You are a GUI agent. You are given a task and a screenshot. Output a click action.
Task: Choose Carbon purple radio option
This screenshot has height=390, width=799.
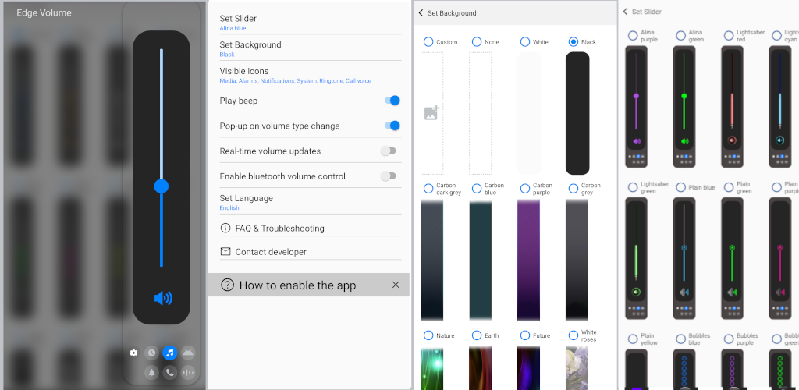click(525, 189)
